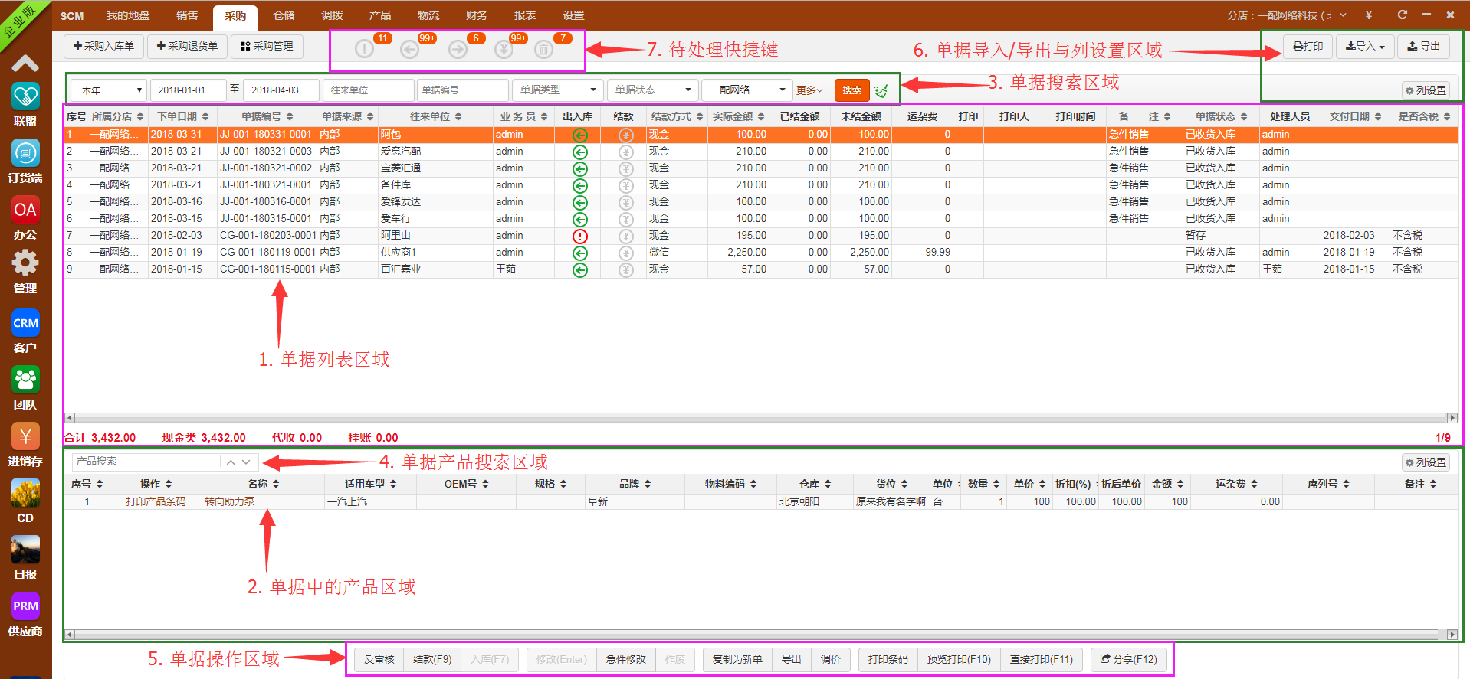Click the red warning status icon in row 7
The height and width of the screenshot is (679, 1470).
(x=580, y=236)
